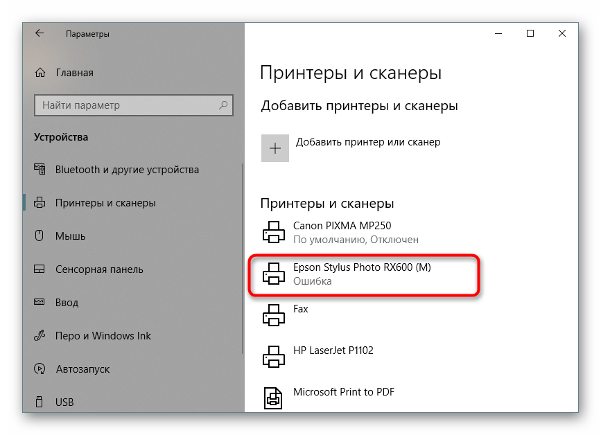This screenshot has width=601, height=435.
Task: Open the Ввод settings page
Action: point(67,303)
